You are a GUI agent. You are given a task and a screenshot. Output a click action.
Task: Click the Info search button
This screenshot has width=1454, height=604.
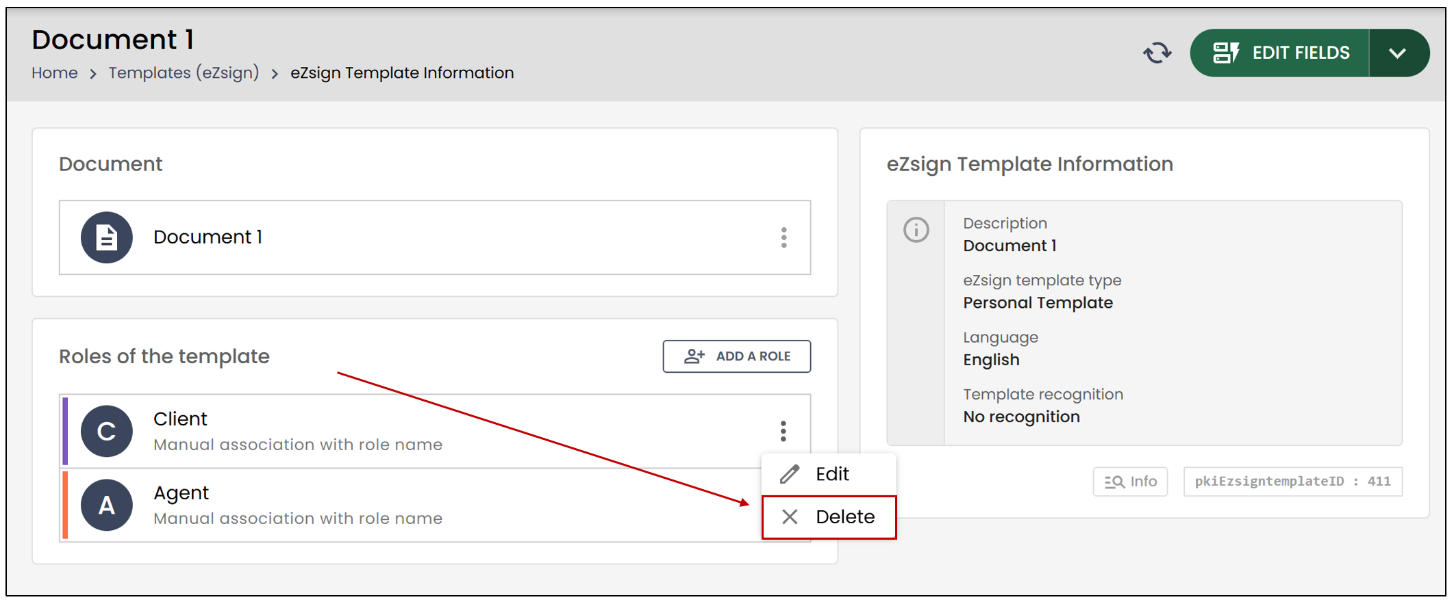pos(1131,482)
